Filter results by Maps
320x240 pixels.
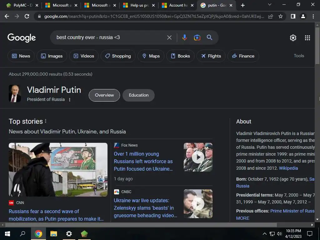(x=151, y=56)
